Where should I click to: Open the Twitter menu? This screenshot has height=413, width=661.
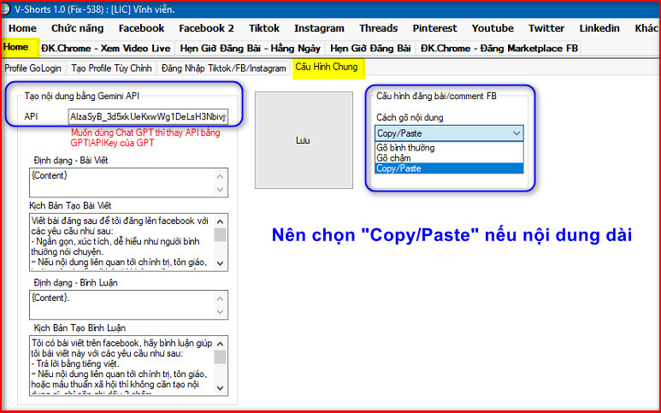[546, 28]
